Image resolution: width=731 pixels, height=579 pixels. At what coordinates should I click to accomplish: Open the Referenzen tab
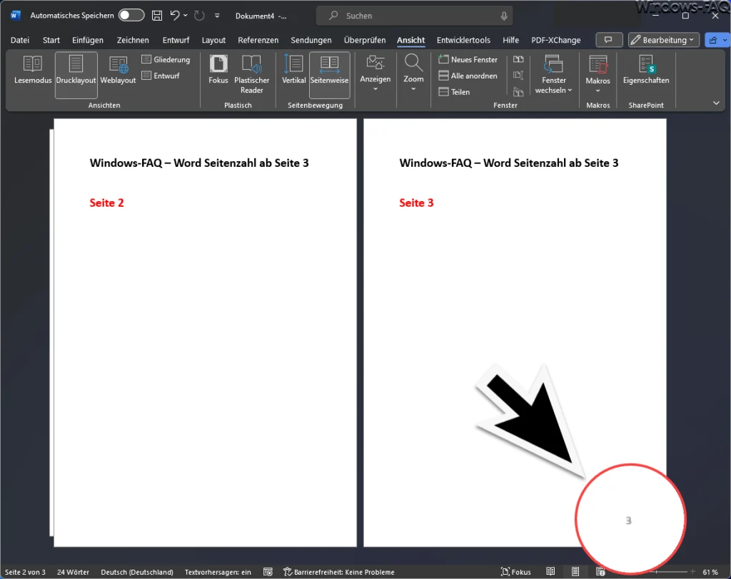(258, 40)
